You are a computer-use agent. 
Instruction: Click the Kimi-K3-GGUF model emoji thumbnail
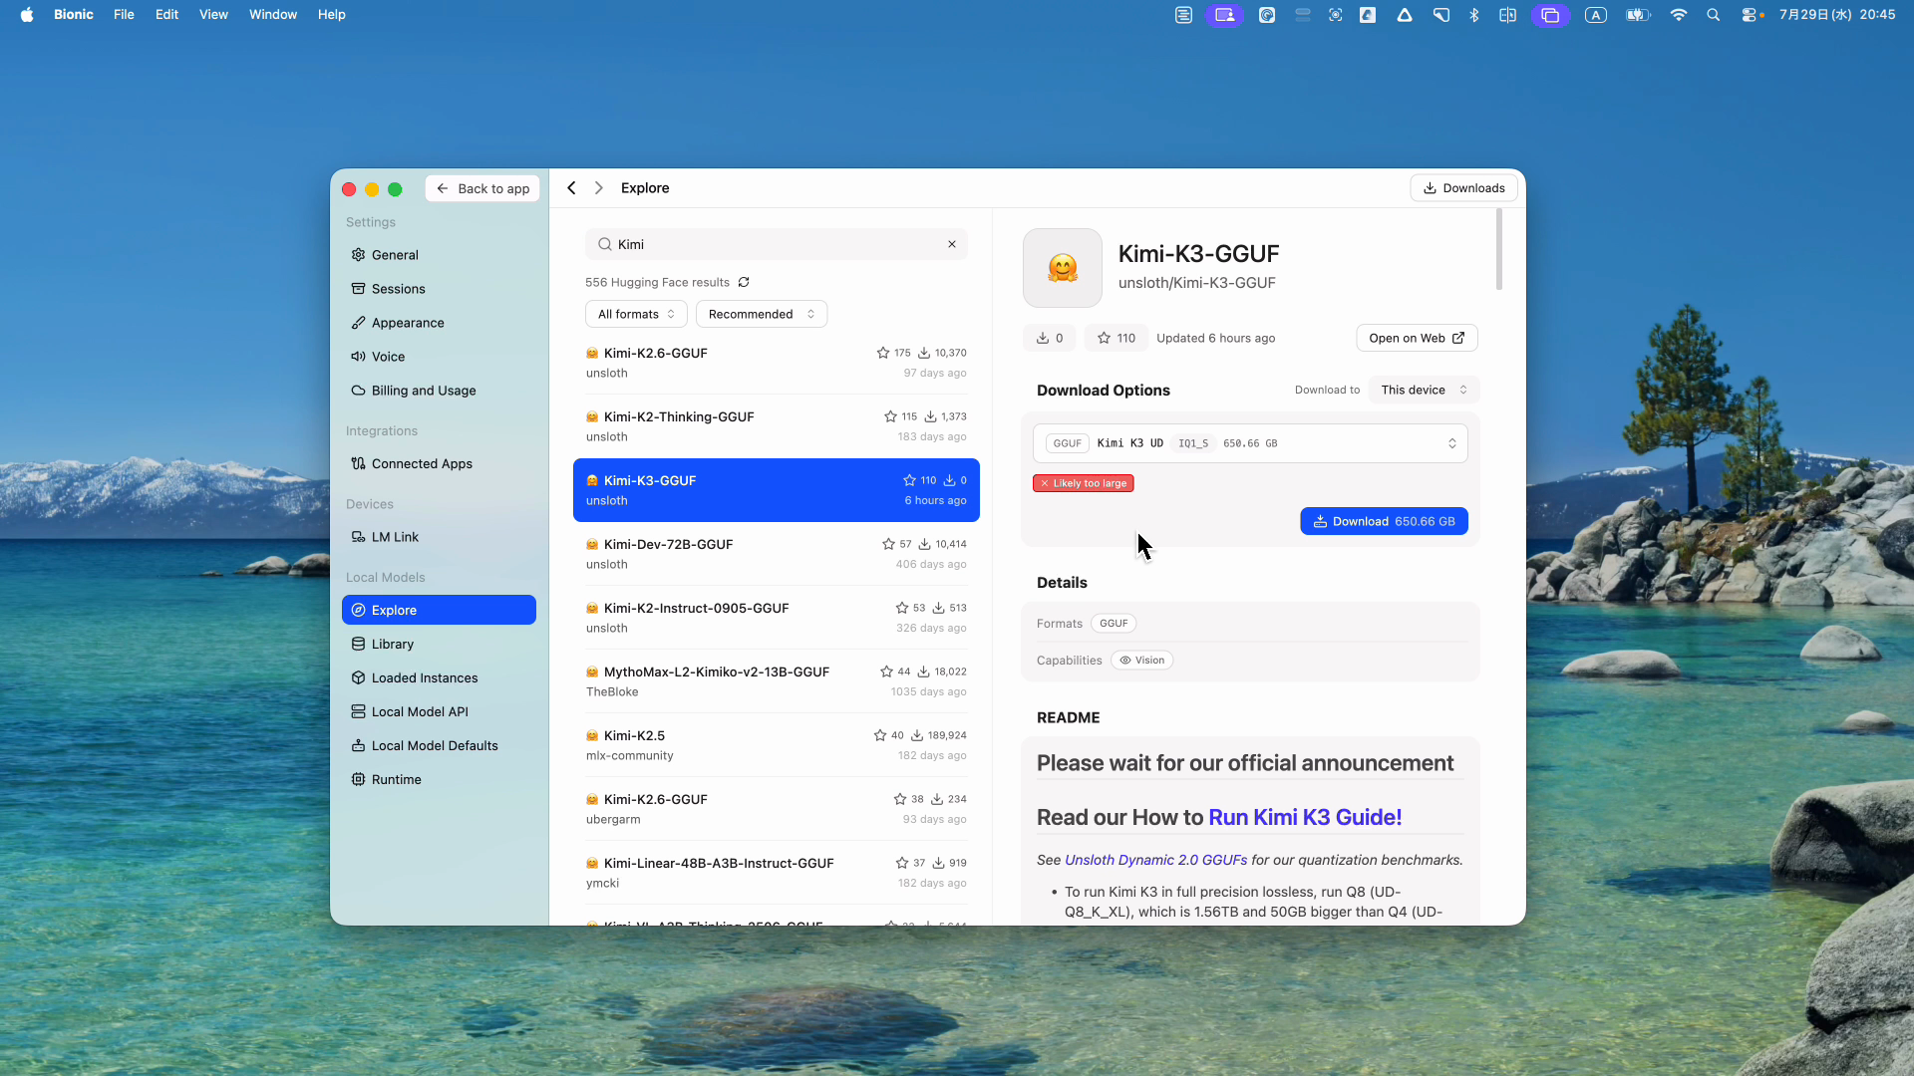click(1063, 268)
